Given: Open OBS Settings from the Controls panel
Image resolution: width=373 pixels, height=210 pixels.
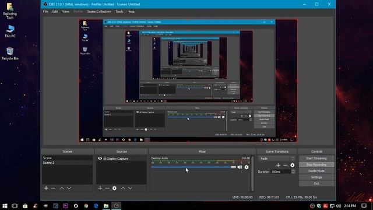Looking at the screenshot, I should coord(316,177).
